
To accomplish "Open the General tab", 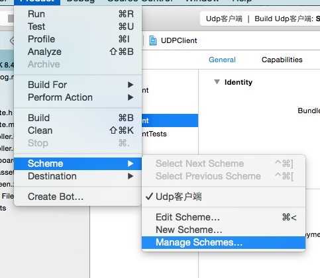I will pyautogui.click(x=222, y=60).
